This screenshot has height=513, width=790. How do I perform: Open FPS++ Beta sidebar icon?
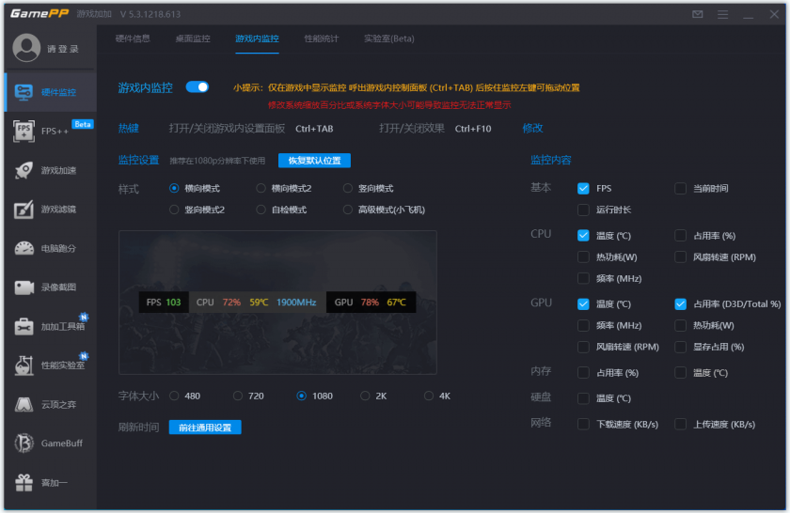pos(24,131)
